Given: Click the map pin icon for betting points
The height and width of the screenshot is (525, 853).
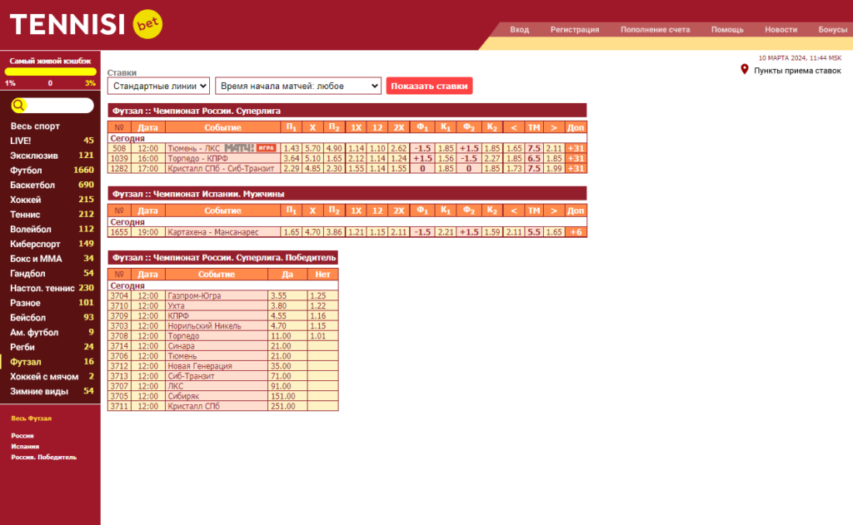Looking at the screenshot, I should tap(744, 70).
